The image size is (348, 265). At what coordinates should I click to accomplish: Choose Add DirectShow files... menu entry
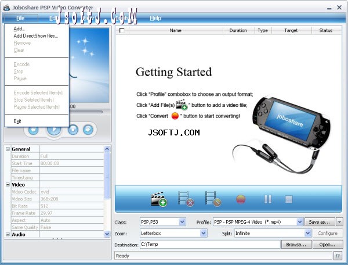pyautogui.click(x=36, y=36)
